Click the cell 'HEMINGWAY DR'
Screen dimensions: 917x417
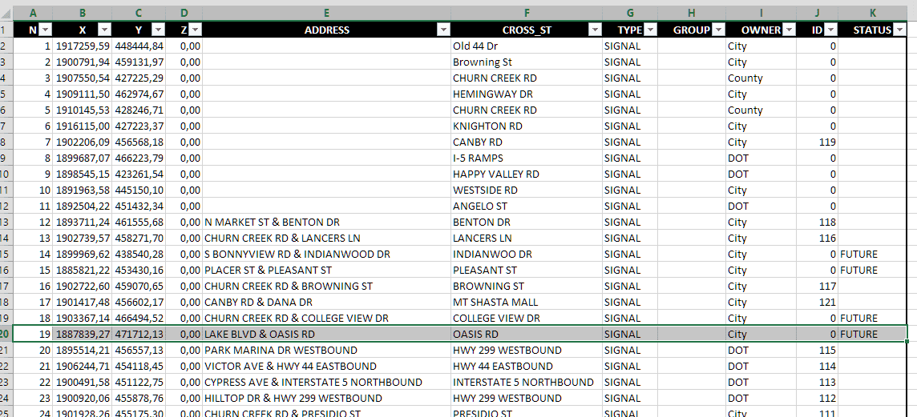click(x=527, y=94)
